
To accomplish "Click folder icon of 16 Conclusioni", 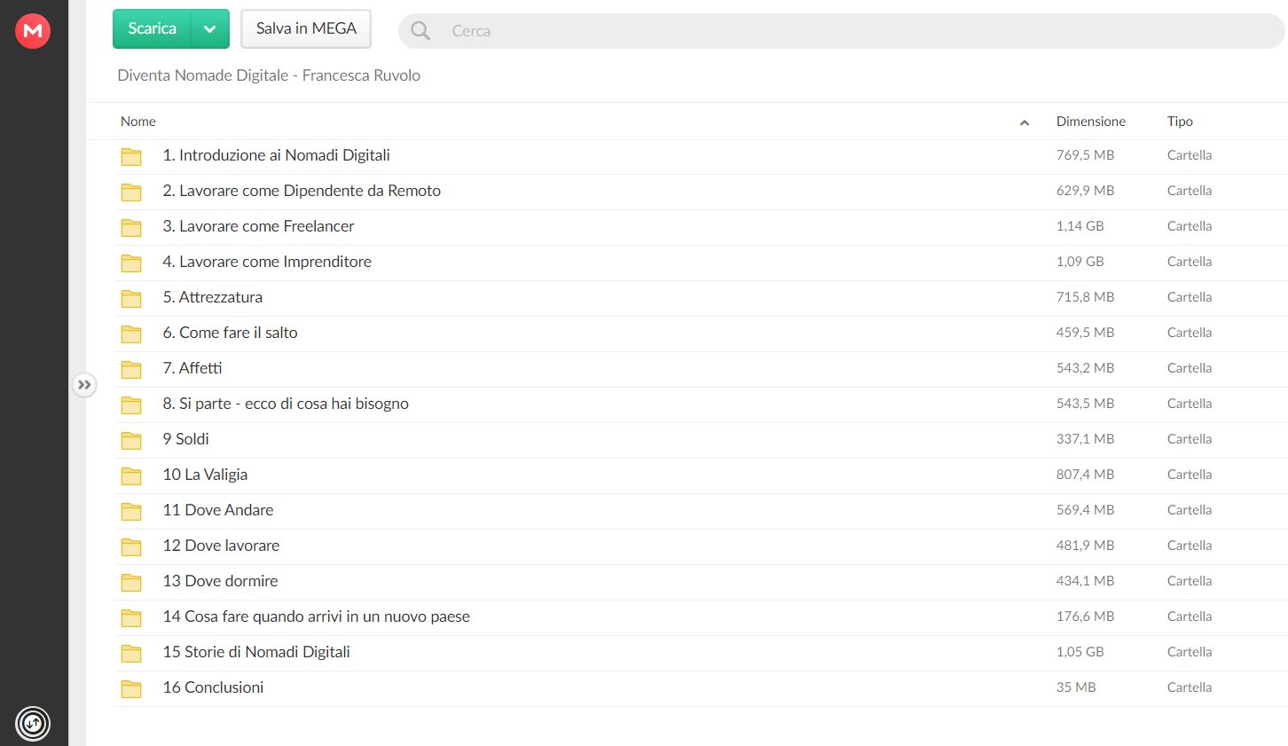I will pyautogui.click(x=131, y=688).
